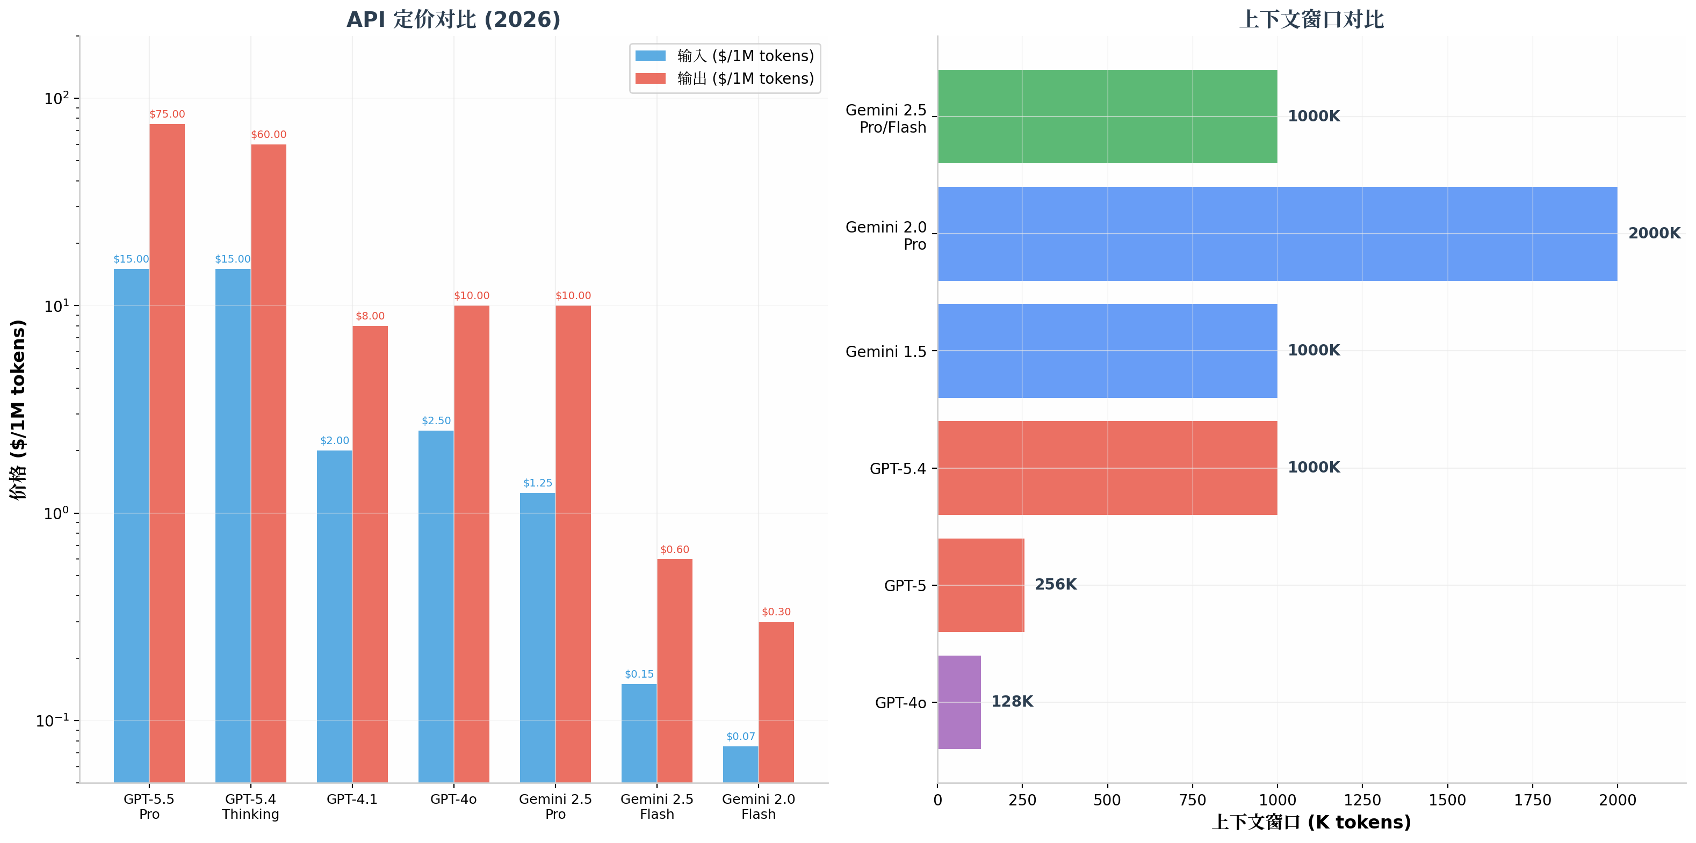Click the "GPT-4.1" x-axis label
Image resolution: width=1696 pixels, height=843 pixels.
click(x=352, y=800)
